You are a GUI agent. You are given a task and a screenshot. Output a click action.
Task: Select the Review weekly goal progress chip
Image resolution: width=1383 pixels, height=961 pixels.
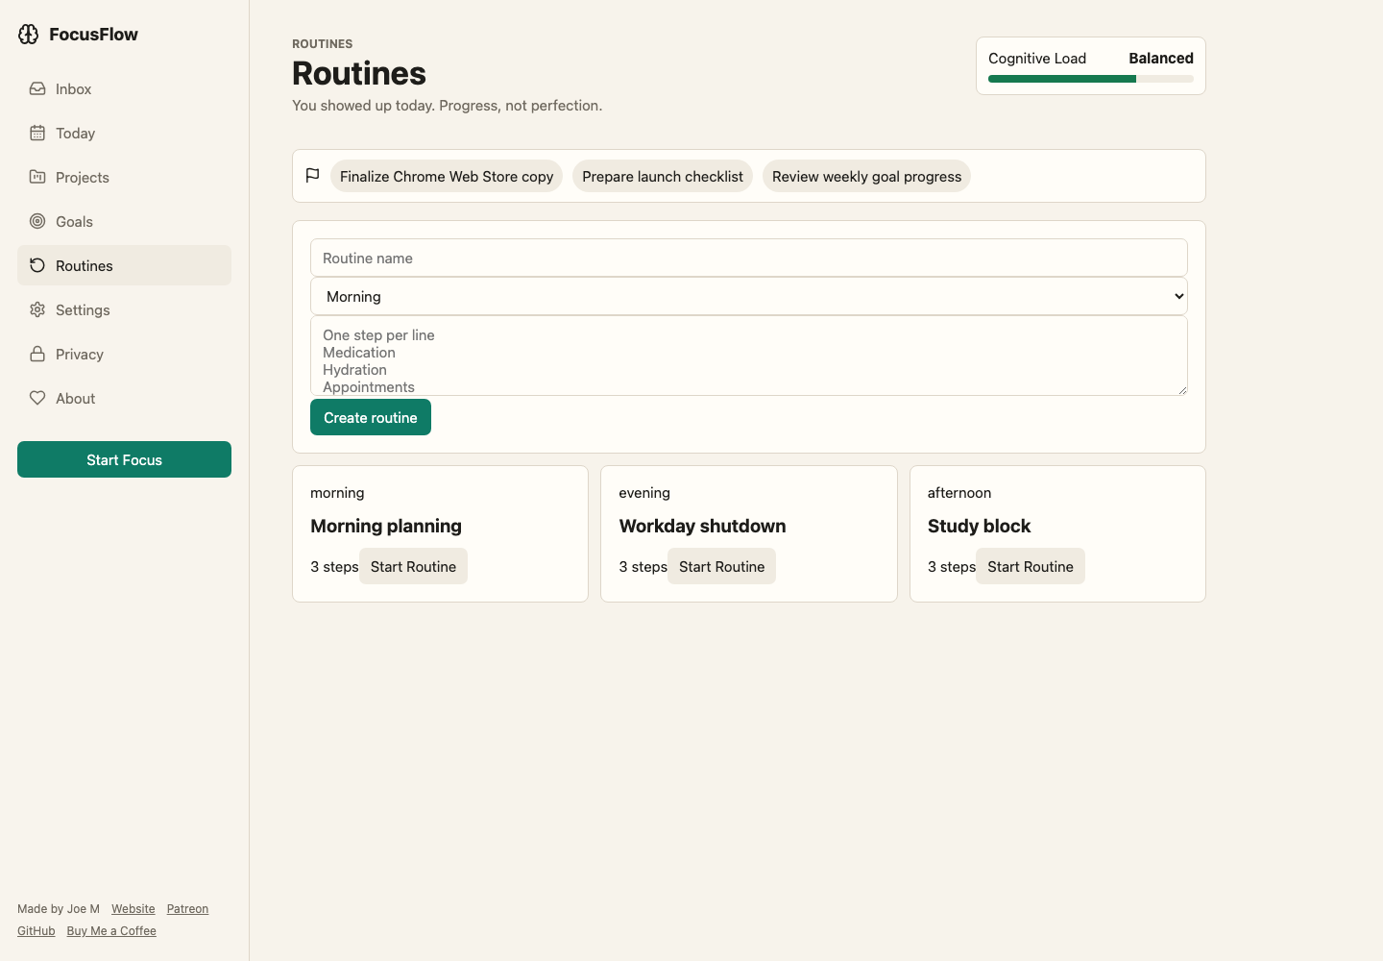pyautogui.click(x=866, y=176)
